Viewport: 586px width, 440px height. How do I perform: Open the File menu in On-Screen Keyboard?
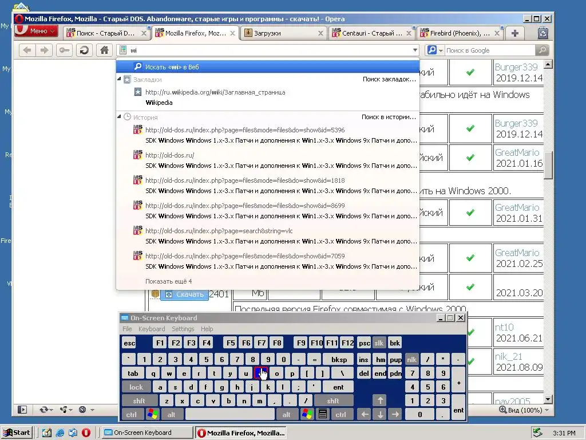[127, 329]
